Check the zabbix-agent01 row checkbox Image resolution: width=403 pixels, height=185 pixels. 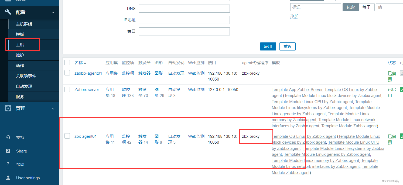click(x=67, y=73)
